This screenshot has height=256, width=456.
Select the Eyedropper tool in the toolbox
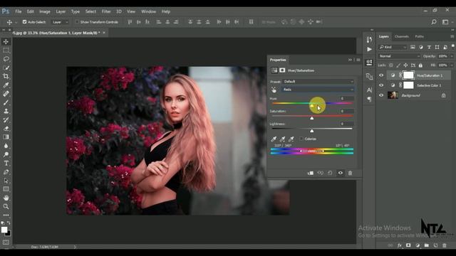[6, 85]
